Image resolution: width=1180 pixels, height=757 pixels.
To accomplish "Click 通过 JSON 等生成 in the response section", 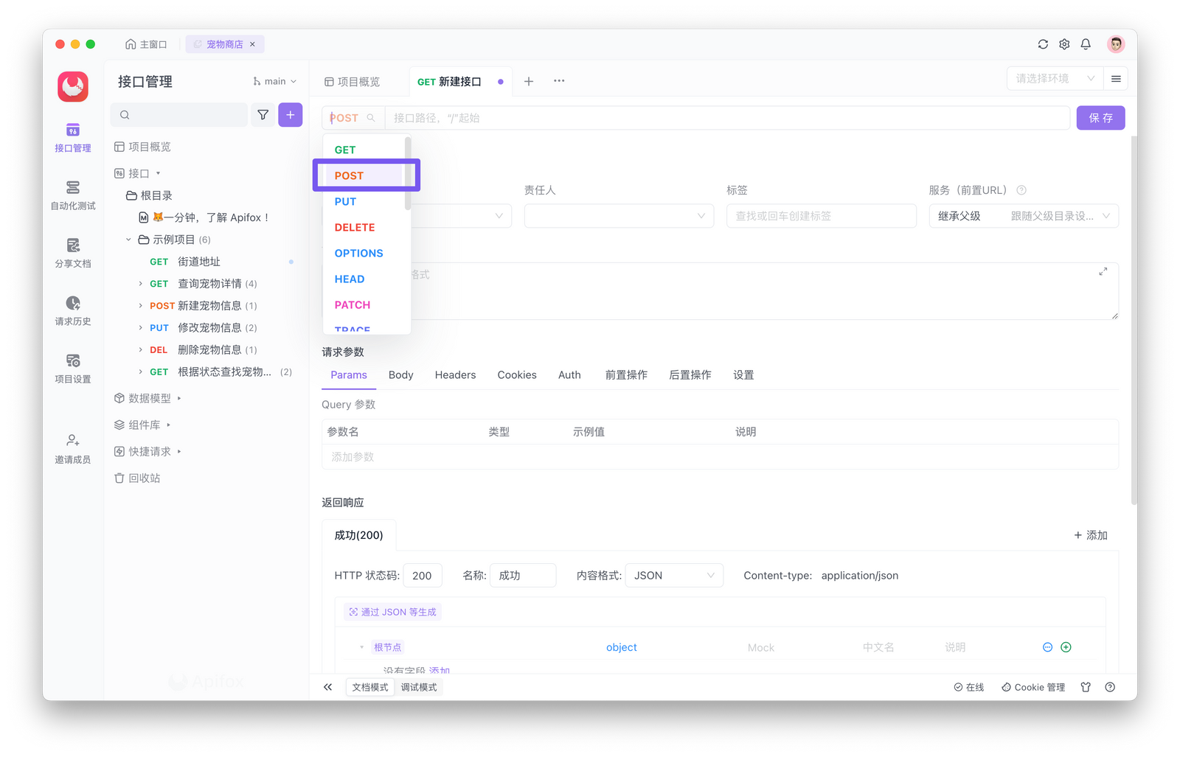I will (x=392, y=611).
